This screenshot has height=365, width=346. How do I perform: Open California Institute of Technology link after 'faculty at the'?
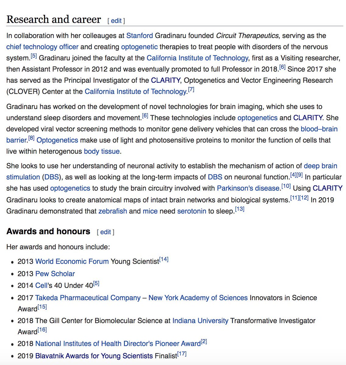tap(197, 58)
